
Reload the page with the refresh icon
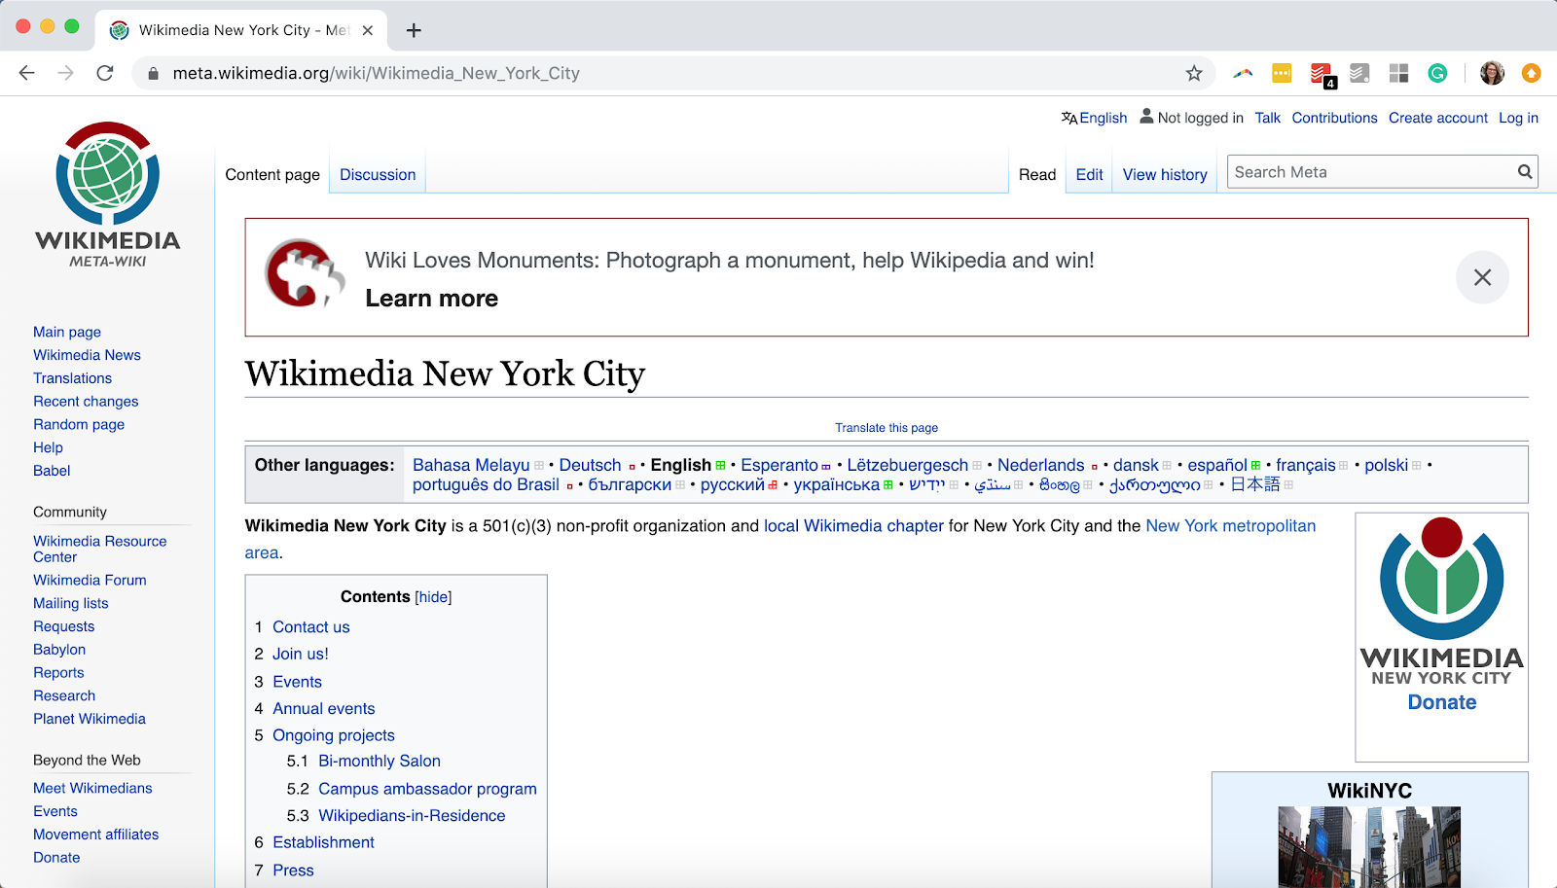click(105, 73)
